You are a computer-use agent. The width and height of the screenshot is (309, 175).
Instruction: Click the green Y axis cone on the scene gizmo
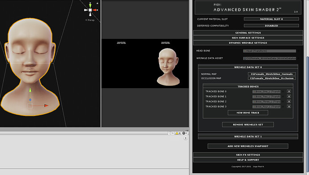click(x=90, y=6)
